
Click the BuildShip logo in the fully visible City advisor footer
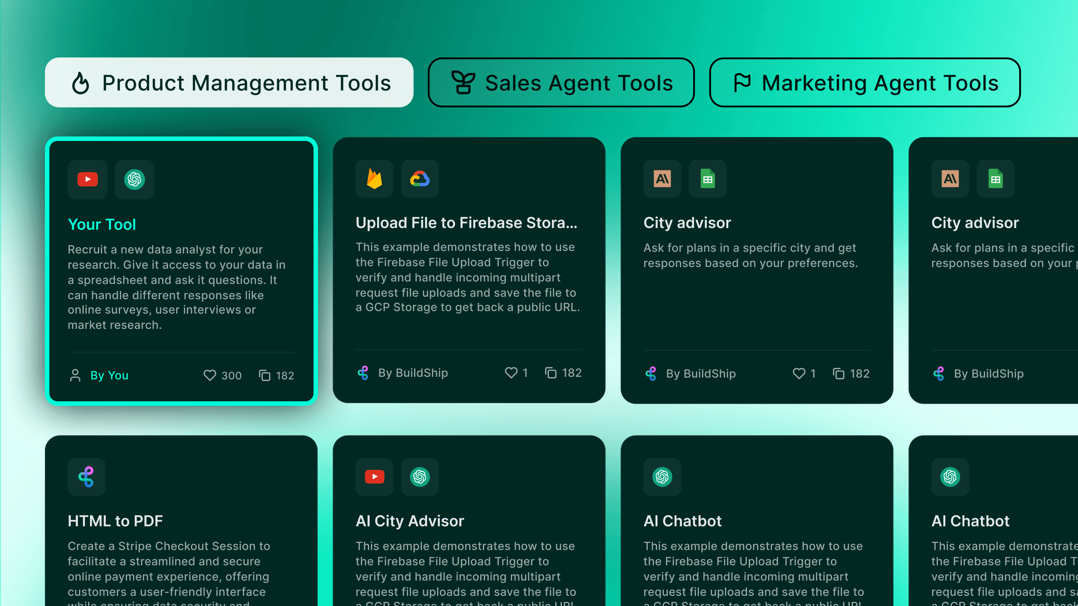651,373
